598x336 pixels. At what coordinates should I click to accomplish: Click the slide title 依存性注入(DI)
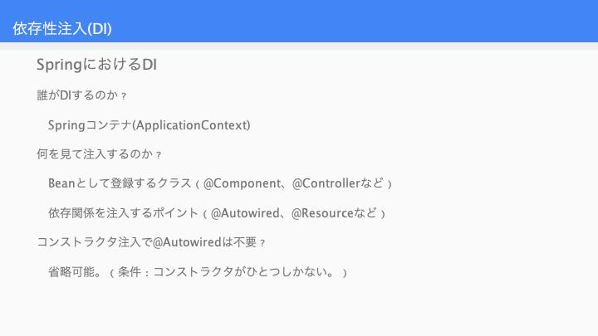(x=62, y=29)
